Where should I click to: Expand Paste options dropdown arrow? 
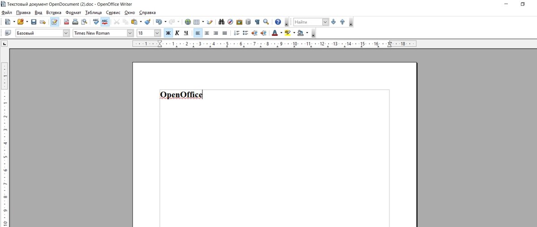point(141,21)
